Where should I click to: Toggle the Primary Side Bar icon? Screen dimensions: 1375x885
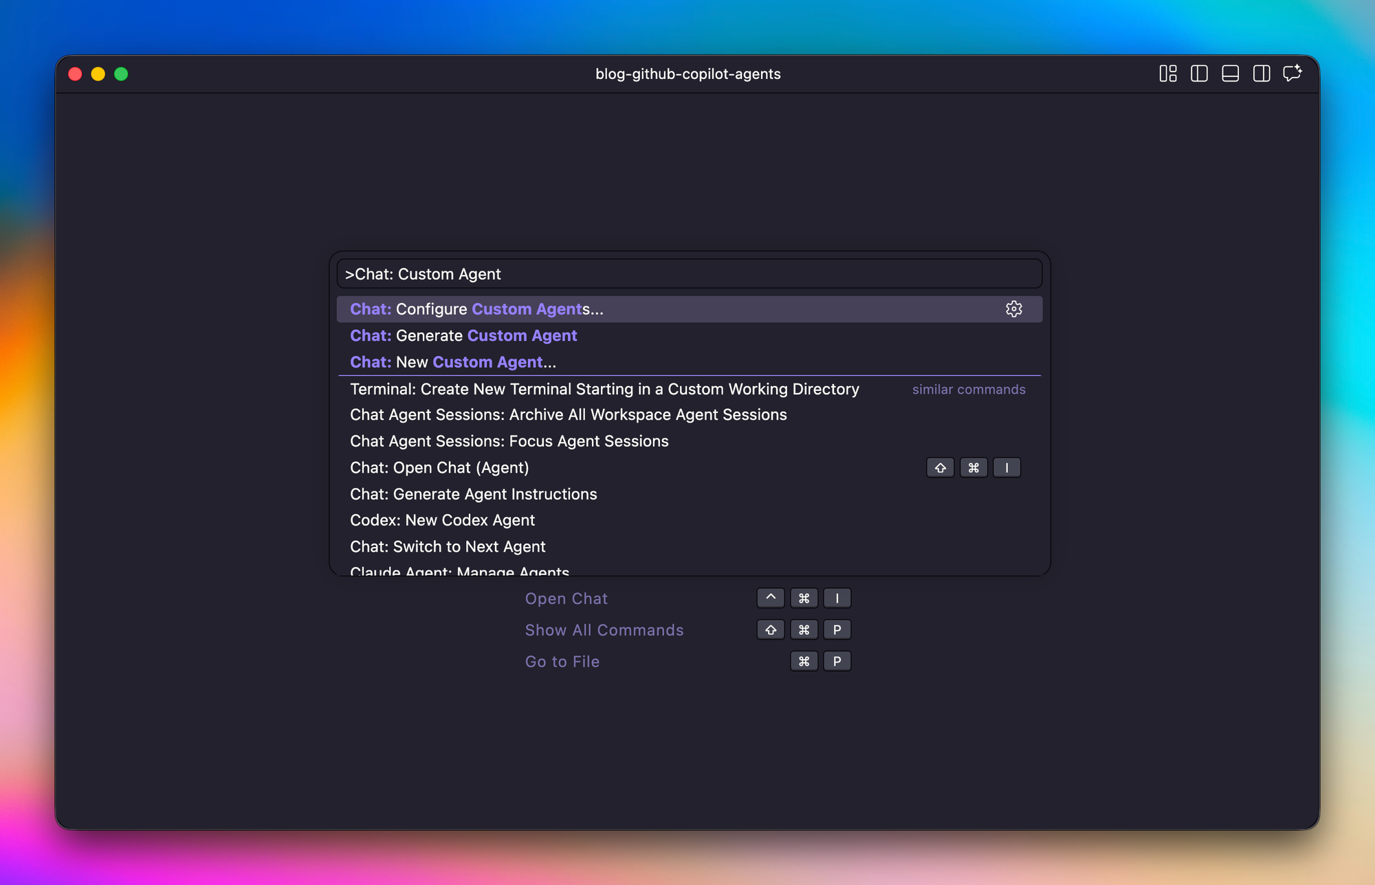coord(1199,74)
